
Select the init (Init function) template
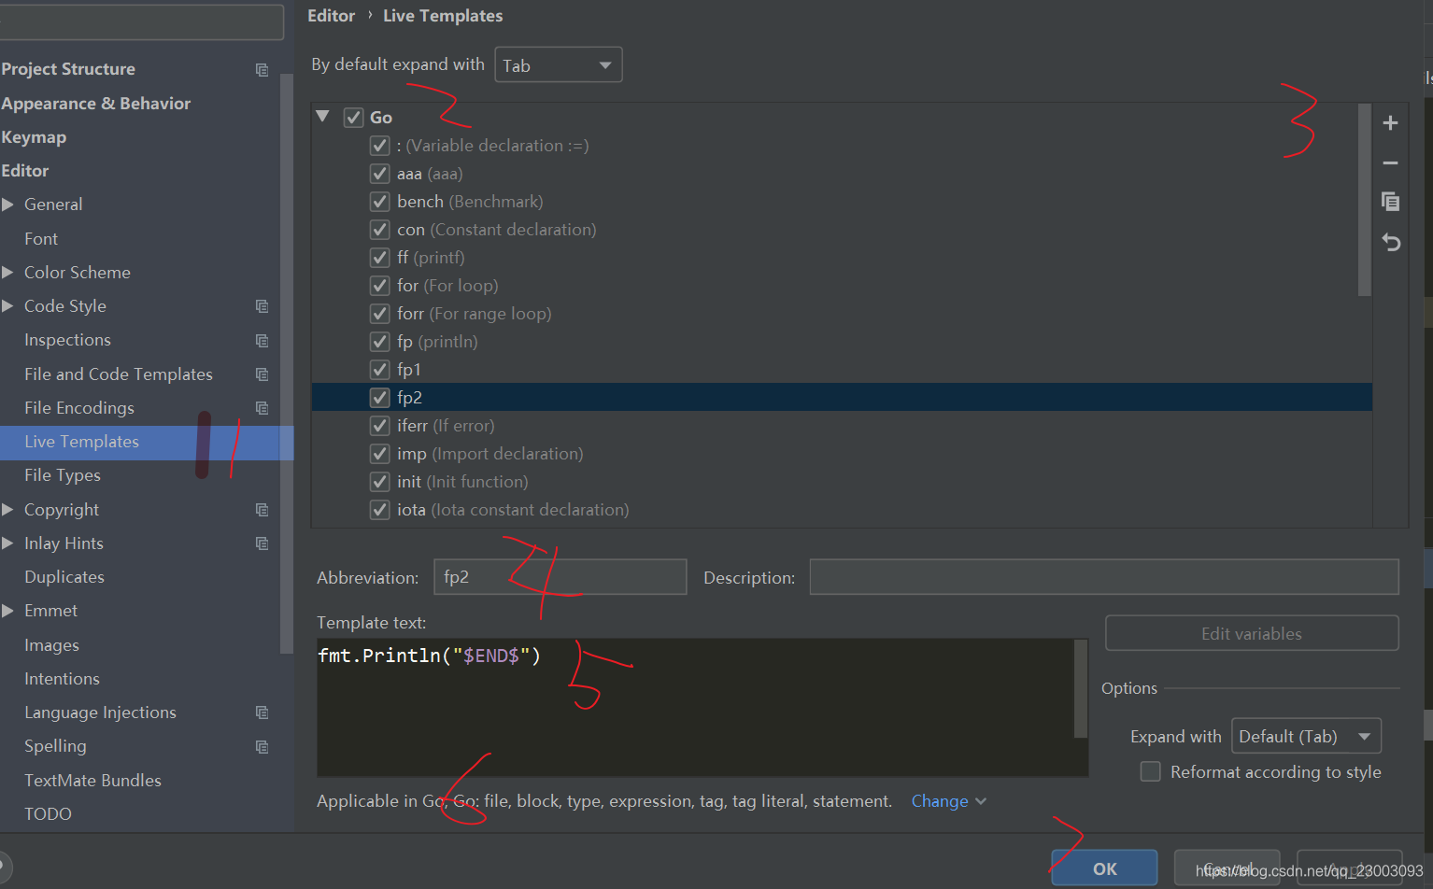click(842, 482)
